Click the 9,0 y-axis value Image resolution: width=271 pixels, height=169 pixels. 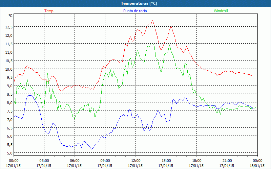pyautogui.click(x=9, y=86)
